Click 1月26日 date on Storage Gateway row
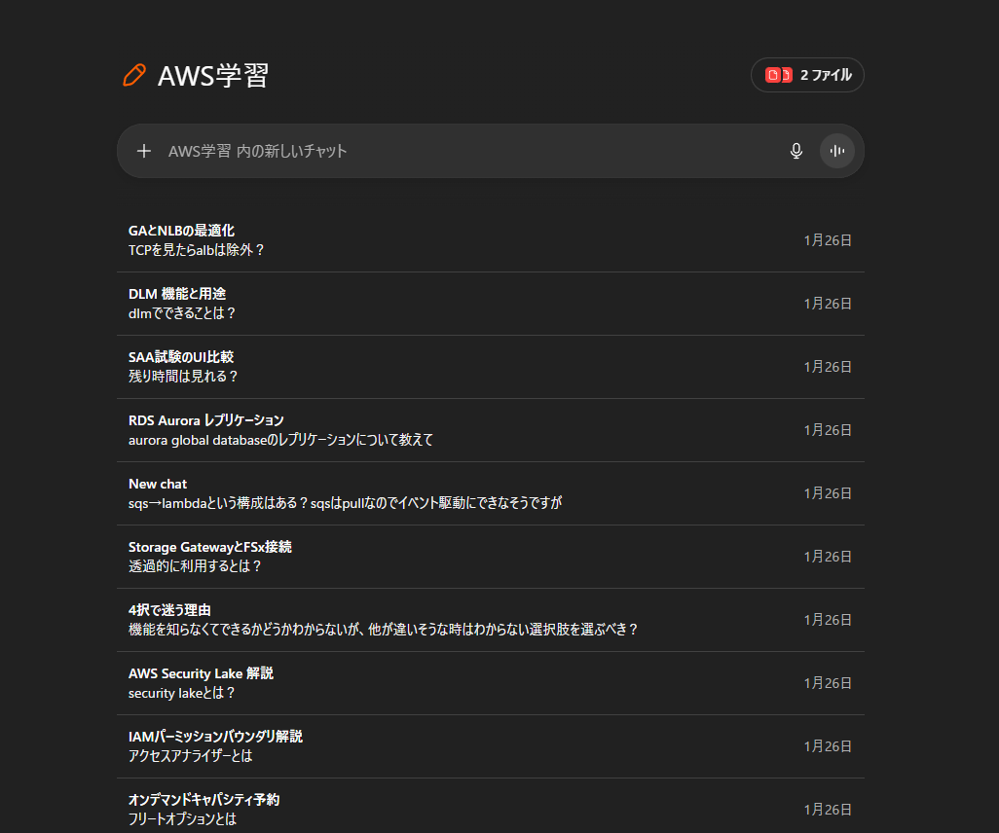 pyautogui.click(x=828, y=557)
